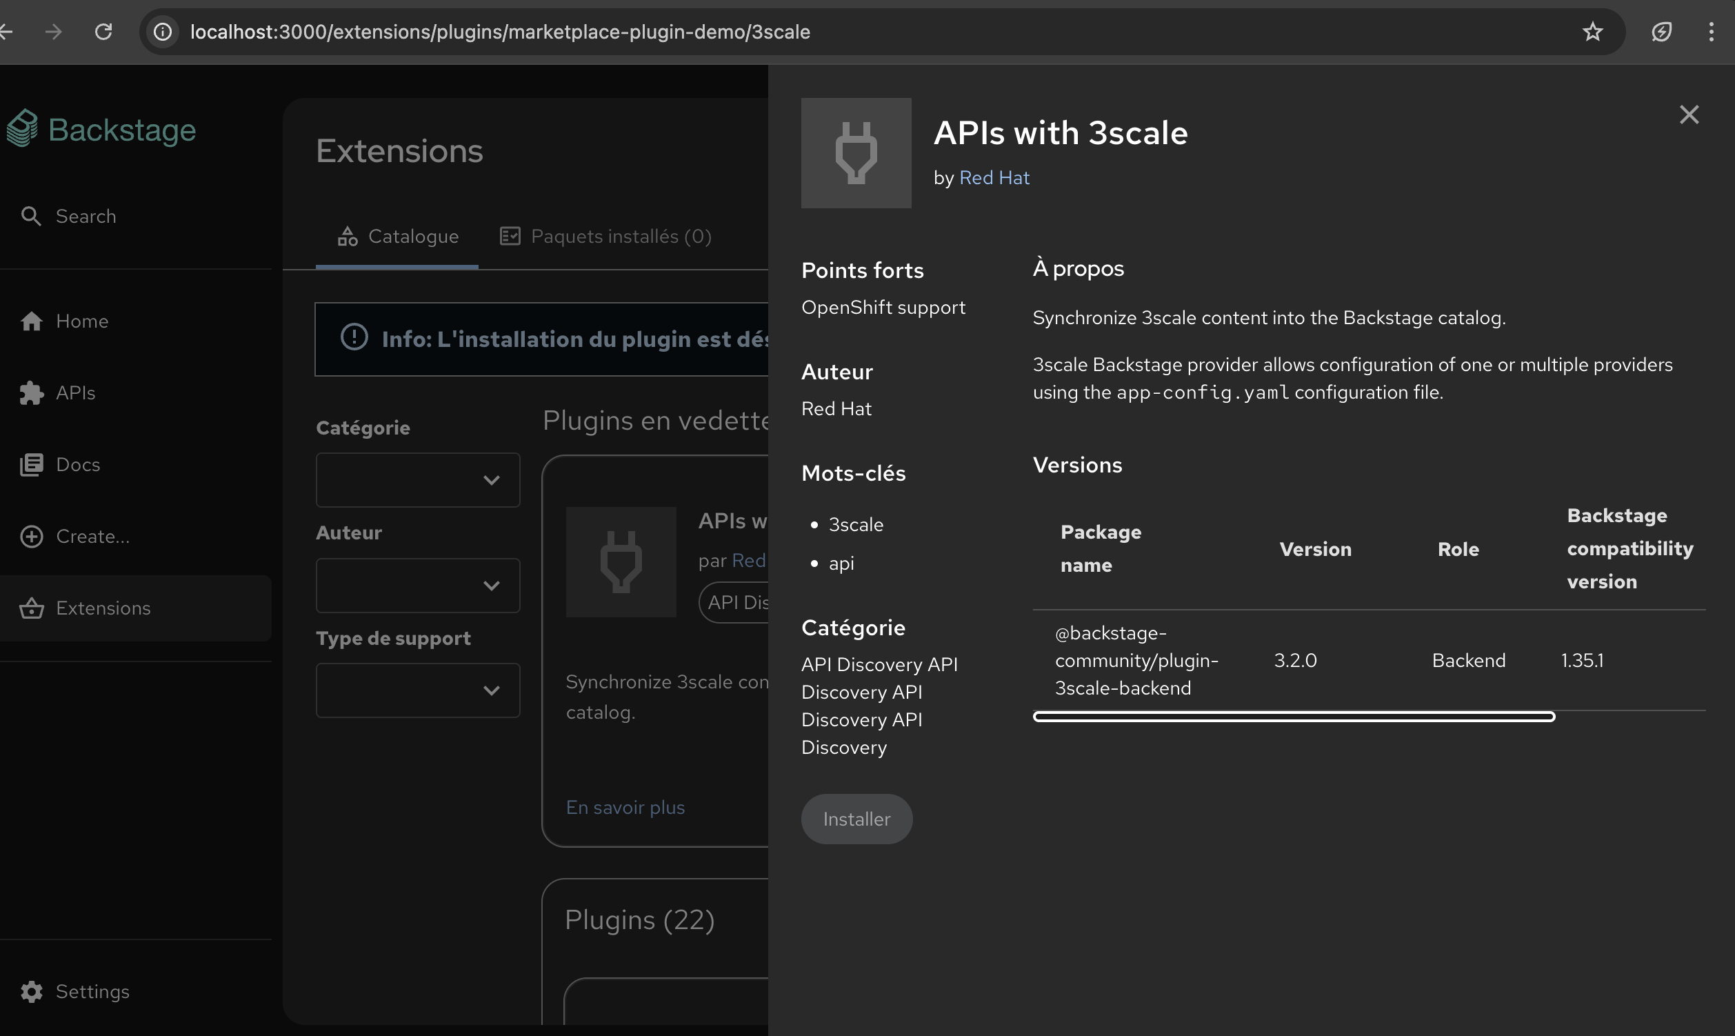Bookmark this page with star icon
The image size is (1735, 1036).
pyautogui.click(x=1592, y=32)
